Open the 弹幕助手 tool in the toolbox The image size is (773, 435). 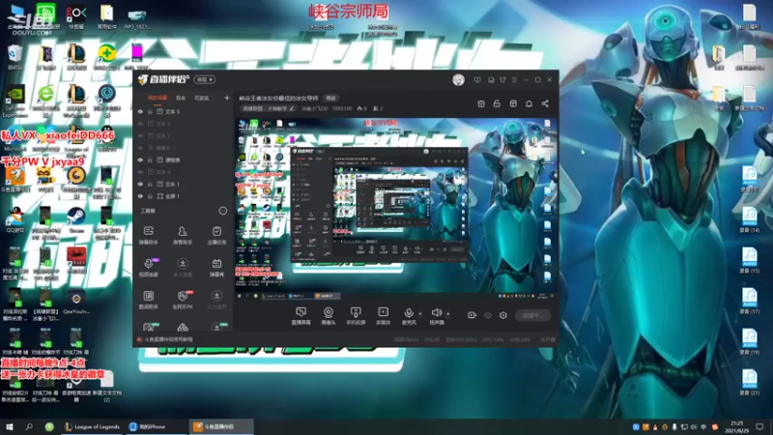[x=149, y=235]
